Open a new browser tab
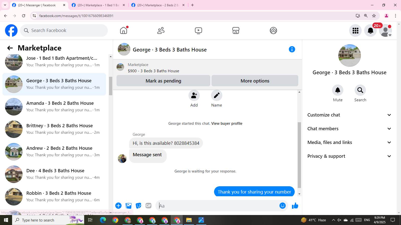 tap(192, 5)
